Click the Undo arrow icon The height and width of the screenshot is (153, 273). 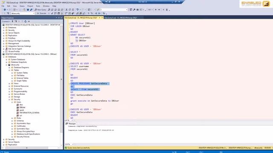(78, 10)
